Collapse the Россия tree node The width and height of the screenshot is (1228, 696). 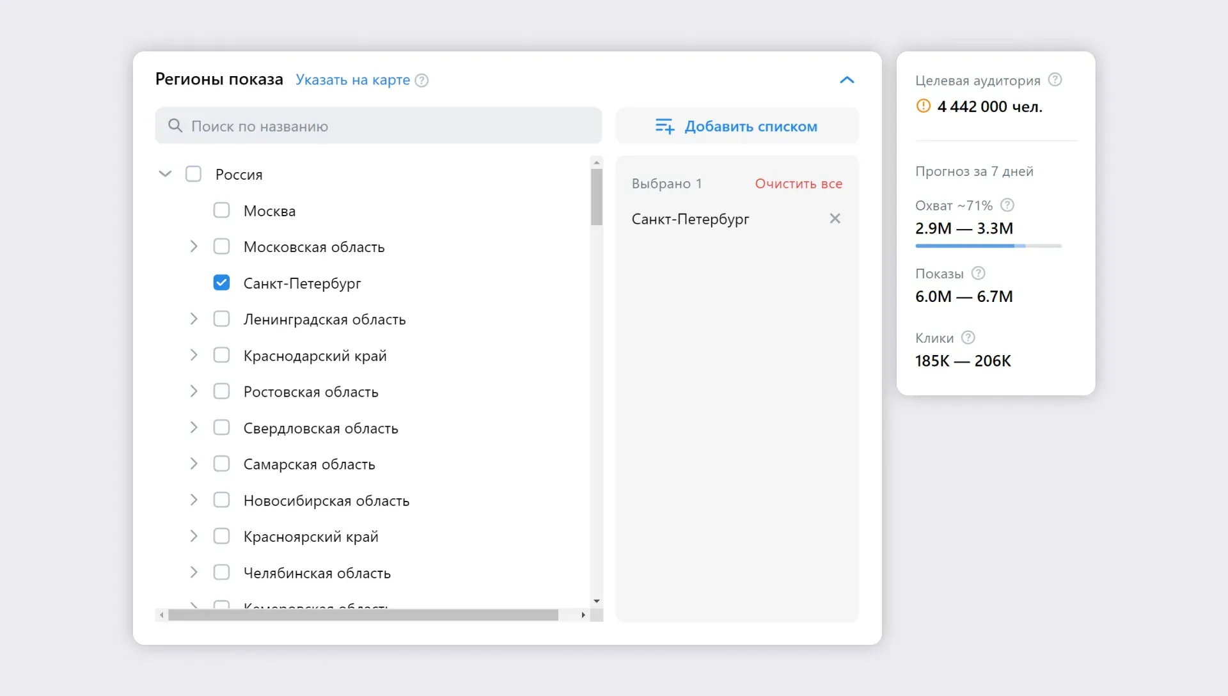[165, 174]
